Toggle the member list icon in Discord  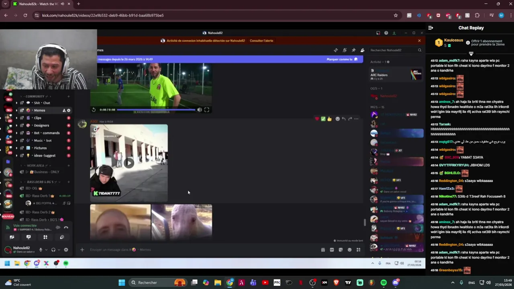(x=362, y=50)
